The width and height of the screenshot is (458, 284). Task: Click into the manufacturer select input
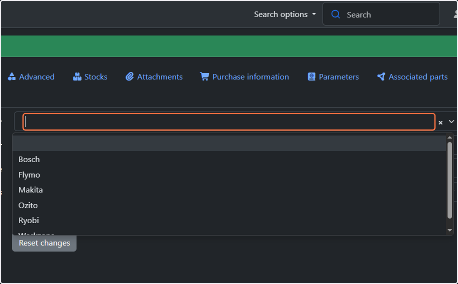tap(229, 122)
